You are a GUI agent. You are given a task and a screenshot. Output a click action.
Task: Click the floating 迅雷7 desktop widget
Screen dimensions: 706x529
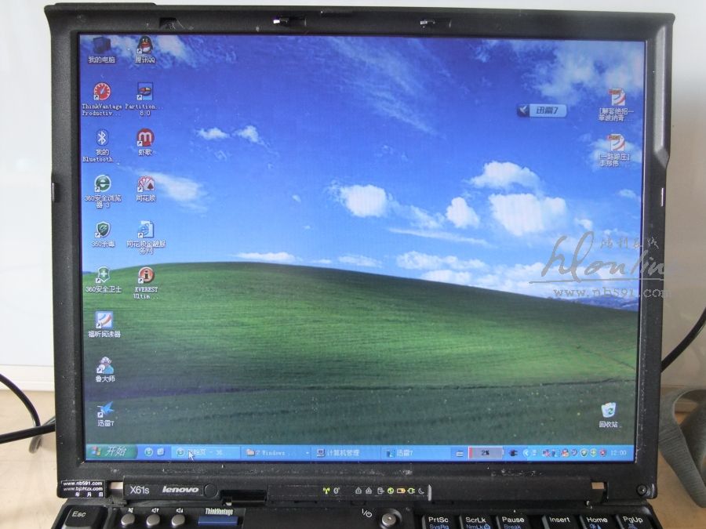541,111
